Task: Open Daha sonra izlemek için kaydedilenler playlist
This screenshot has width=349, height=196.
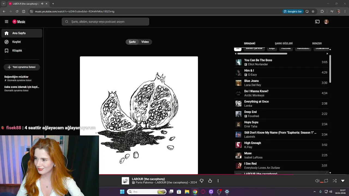Action: pyautogui.click(x=22, y=88)
